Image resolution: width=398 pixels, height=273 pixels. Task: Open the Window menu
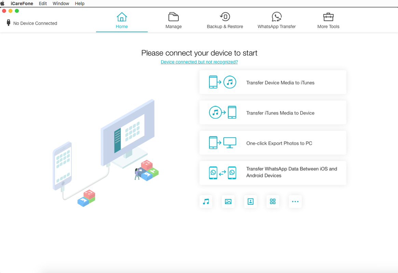[61, 3]
